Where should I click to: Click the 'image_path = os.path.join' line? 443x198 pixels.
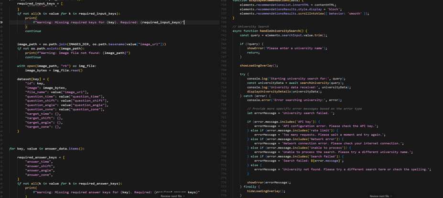57,44
